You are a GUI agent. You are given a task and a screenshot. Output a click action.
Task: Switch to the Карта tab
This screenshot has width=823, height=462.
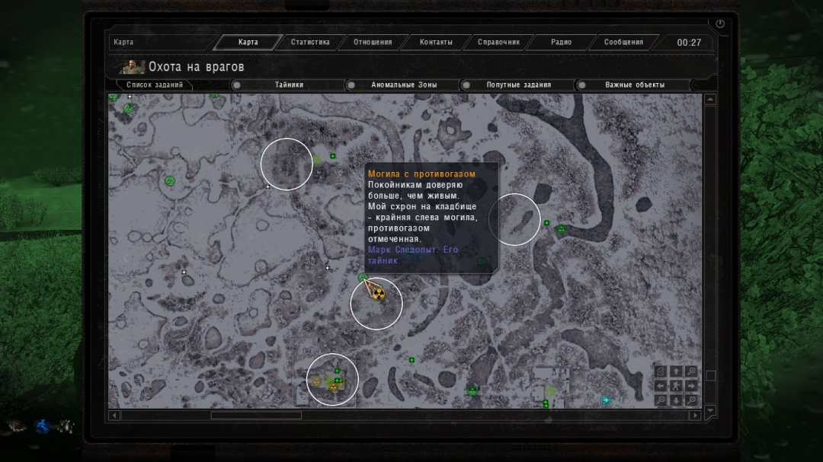point(248,42)
